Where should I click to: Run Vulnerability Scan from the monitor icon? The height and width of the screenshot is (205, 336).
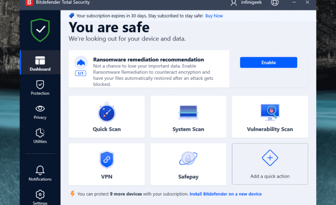tap(270, 112)
